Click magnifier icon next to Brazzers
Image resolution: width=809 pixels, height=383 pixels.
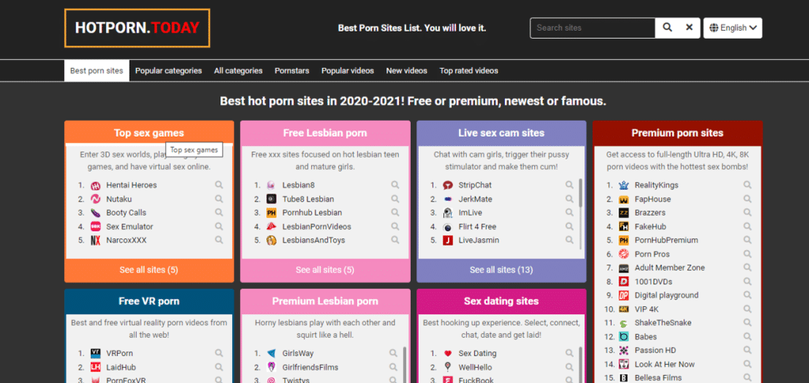coord(747,212)
